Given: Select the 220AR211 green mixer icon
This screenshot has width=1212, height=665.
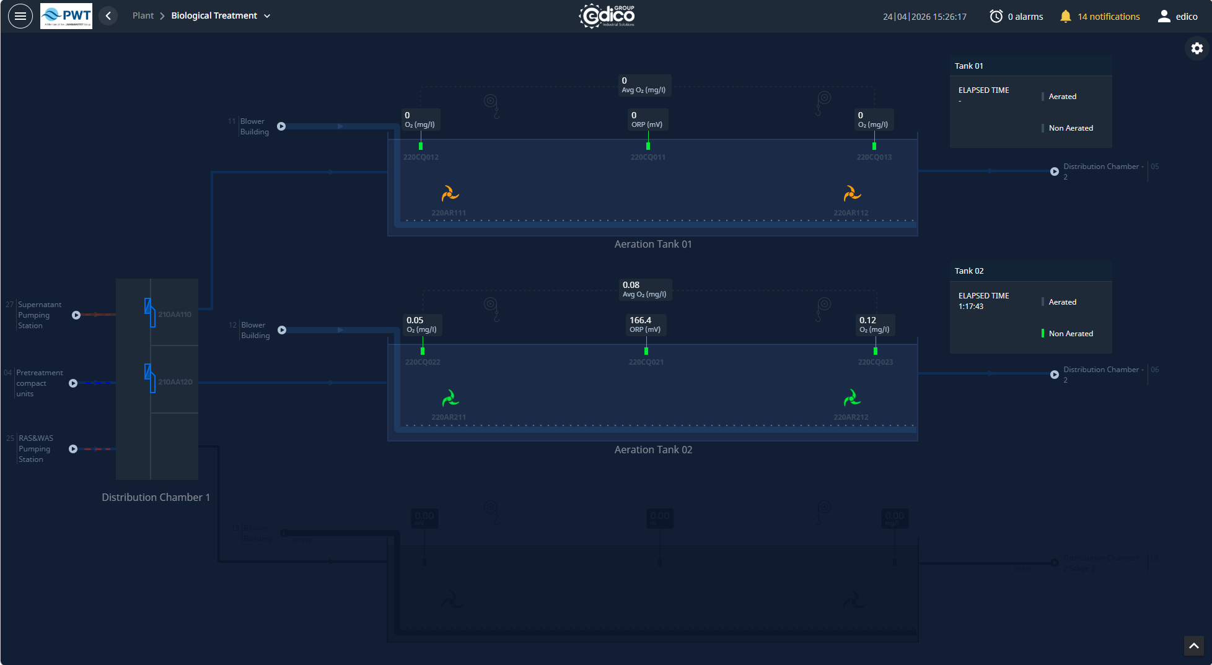Looking at the screenshot, I should coord(449,398).
